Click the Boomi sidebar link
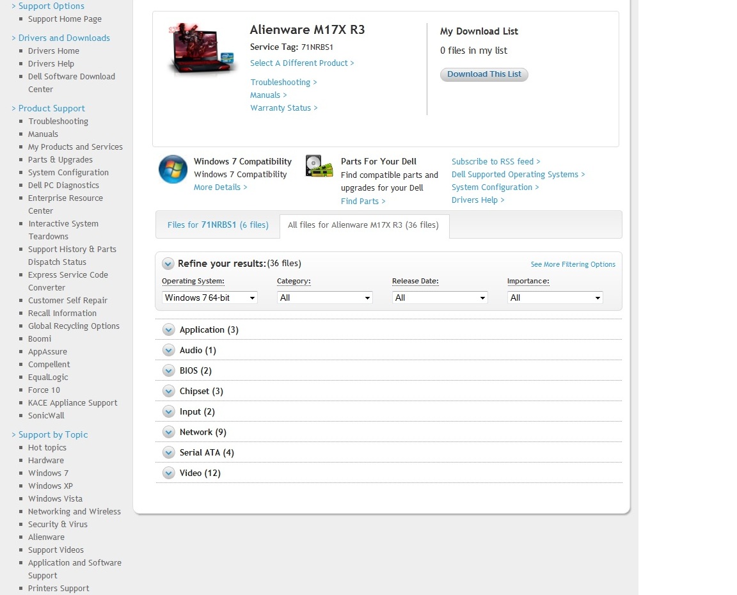737x595 pixels. [x=40, y=339]
